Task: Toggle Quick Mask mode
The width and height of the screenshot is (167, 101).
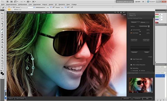Action: [x=2, y=77]
